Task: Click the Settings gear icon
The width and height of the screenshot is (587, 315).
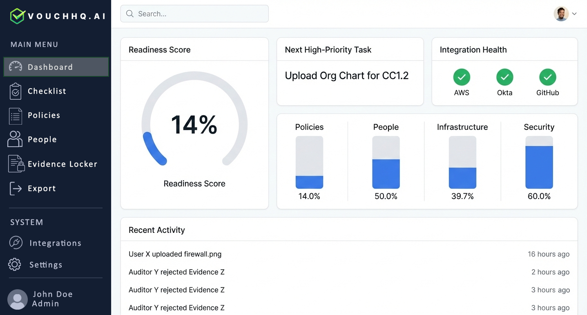Action: click(x=15, y=264)
